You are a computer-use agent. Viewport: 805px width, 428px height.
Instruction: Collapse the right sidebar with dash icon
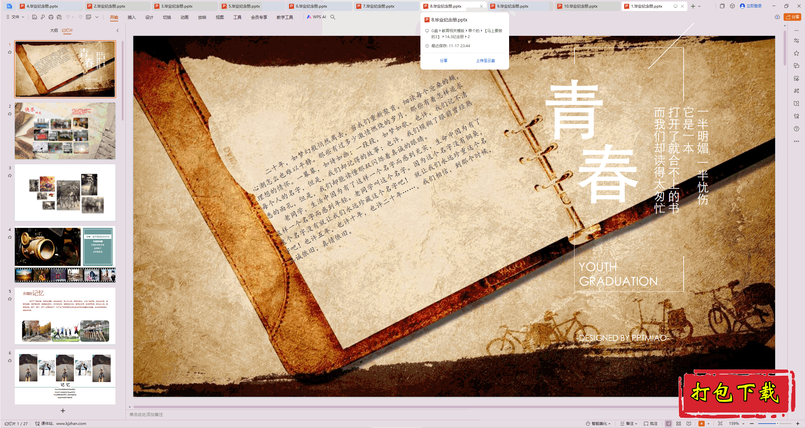pos(796,31)
